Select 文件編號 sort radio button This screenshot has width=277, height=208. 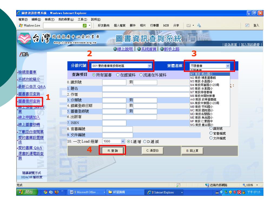pos(211,138)
